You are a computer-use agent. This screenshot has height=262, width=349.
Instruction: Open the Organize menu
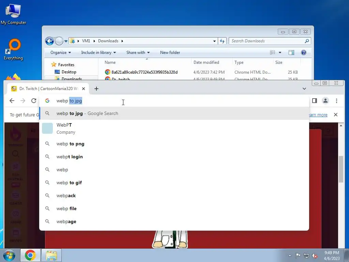[x=61, y=53]
